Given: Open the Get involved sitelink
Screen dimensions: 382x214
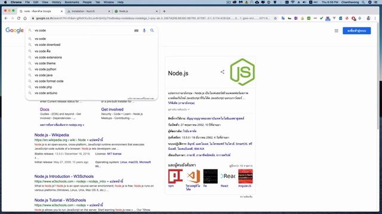Looking at the screenshot, I should [112, 109].
